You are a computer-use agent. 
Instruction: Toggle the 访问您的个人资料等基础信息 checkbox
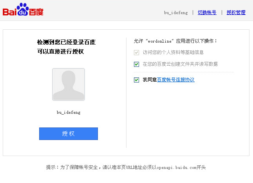pyautogui.click(x=136, y=52)
